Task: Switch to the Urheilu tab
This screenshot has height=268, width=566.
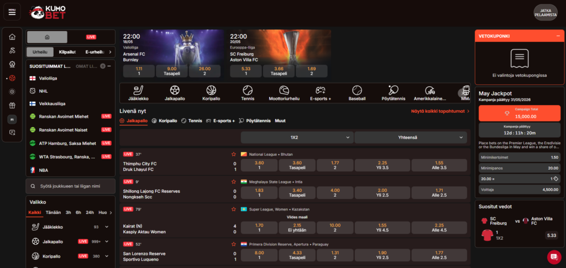Action: (x=40, y=52)
